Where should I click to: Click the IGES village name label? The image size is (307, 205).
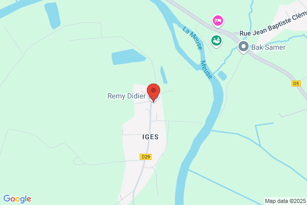(150, 137)
